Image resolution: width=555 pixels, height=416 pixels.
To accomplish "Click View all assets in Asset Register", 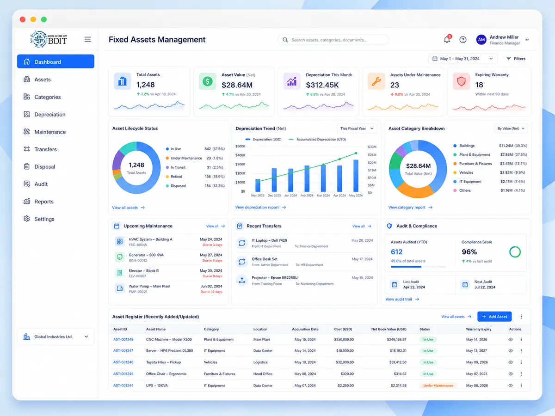I will point(456,317).
